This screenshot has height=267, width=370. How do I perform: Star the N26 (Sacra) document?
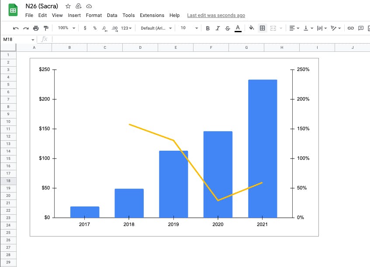tap(68, 6)
